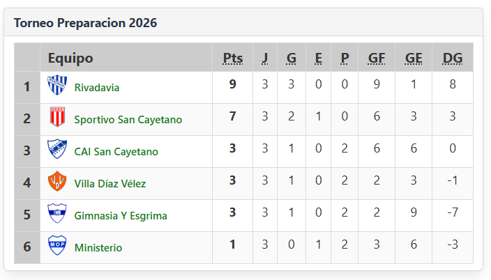The width and height of the screenshot is (491, 280).
Task: Click the DG column header
Action: 453,58
